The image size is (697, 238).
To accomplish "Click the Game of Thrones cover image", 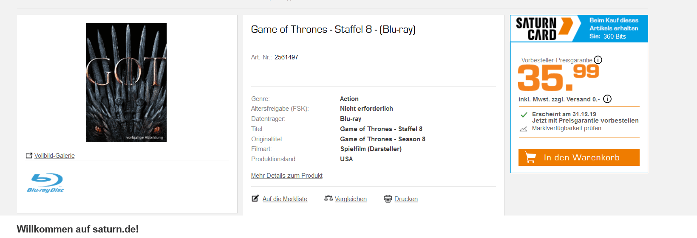I will tap(126, 82).
